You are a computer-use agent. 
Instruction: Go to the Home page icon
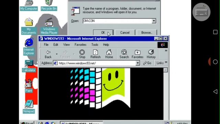tap(109, 54)
